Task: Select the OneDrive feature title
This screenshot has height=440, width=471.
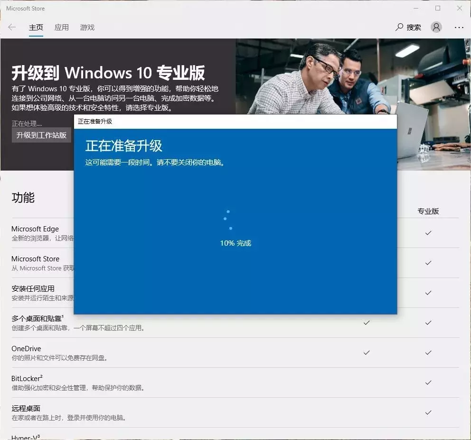Action: (x=26, y=349)
